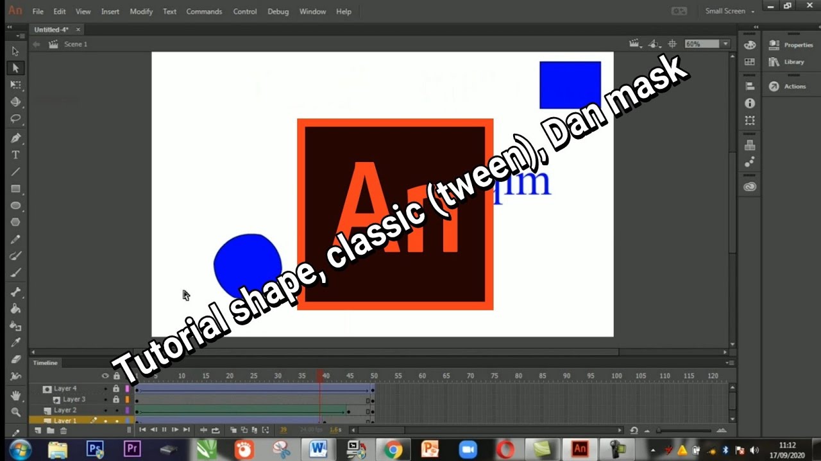Select the Paint Bucket tool
This screenshot has height=461, width=821.
tap(15, 309)
